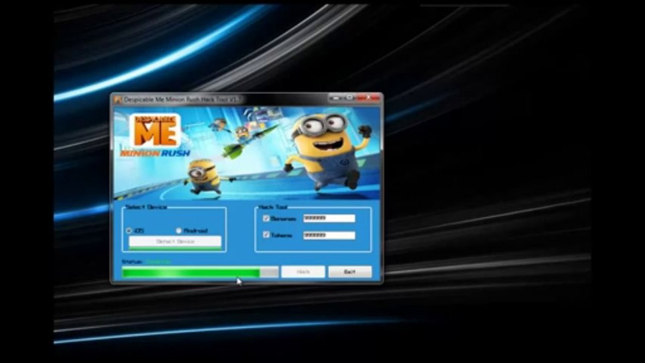Click the Tokens amount input field
Viewport: 645px width, 363px height.
coord(329,235)
